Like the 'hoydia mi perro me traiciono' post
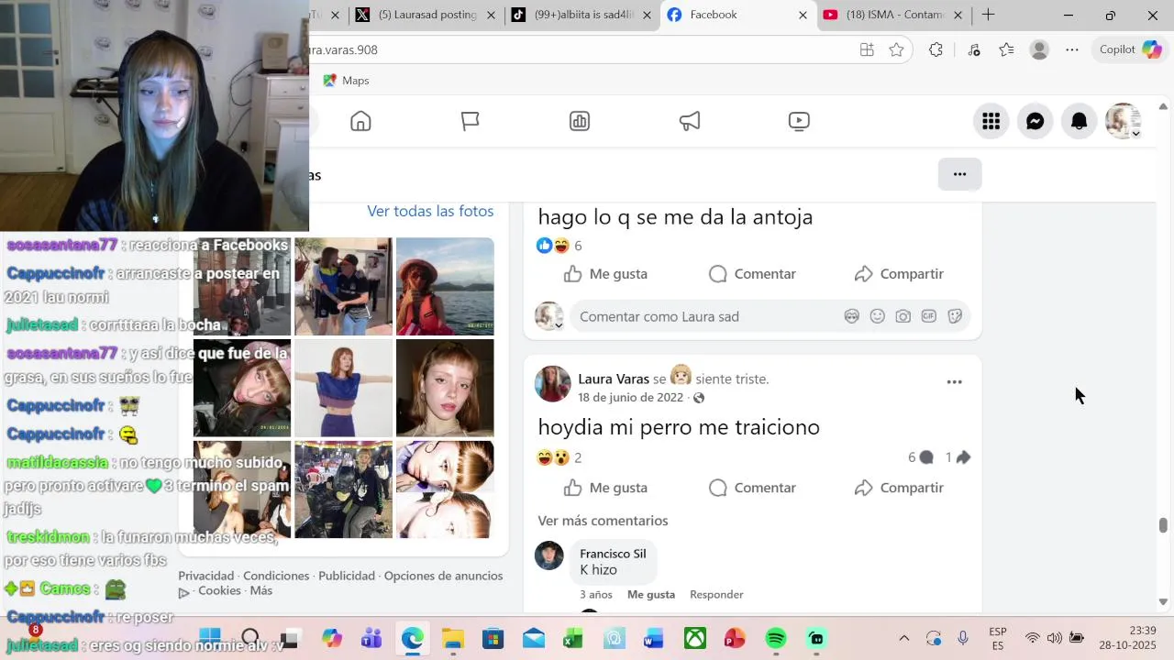This screenshot has width=1174, height=660. (x=605, y=488)
